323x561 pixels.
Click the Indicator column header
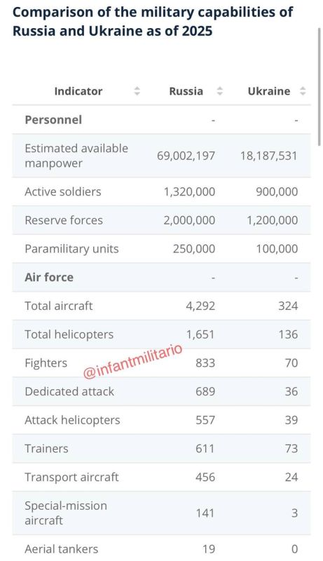pos(78,91)
